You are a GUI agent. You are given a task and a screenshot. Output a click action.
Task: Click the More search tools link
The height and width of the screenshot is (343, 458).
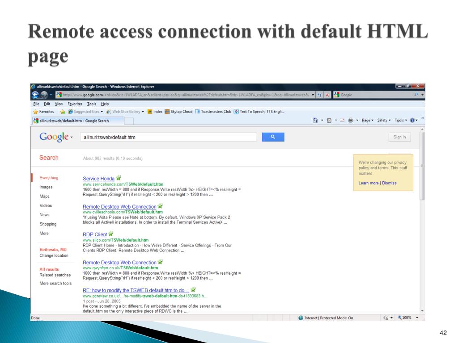[x=55, y=283]
